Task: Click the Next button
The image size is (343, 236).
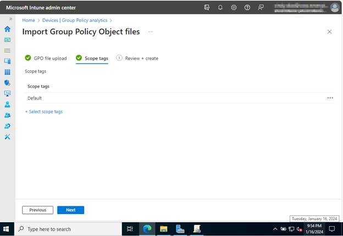Action: [x=70, y=210]
